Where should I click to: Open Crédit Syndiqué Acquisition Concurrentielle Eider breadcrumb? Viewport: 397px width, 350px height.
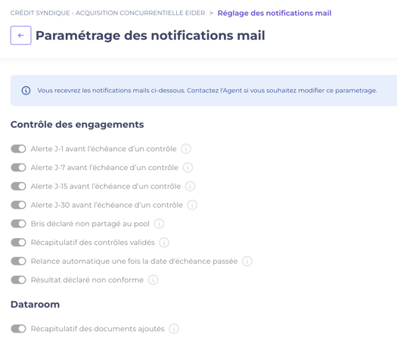(107, 13)
